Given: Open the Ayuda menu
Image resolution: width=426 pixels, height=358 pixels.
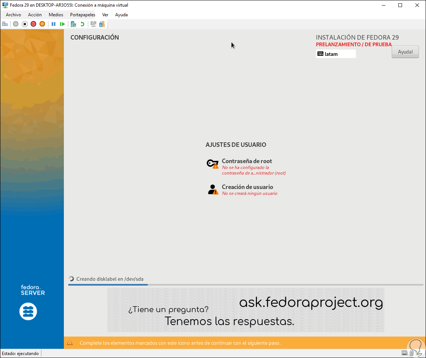Looking at the screenshot, I should click(121, 15).
